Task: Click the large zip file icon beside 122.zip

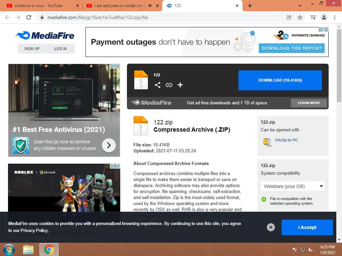Action: 141,126
